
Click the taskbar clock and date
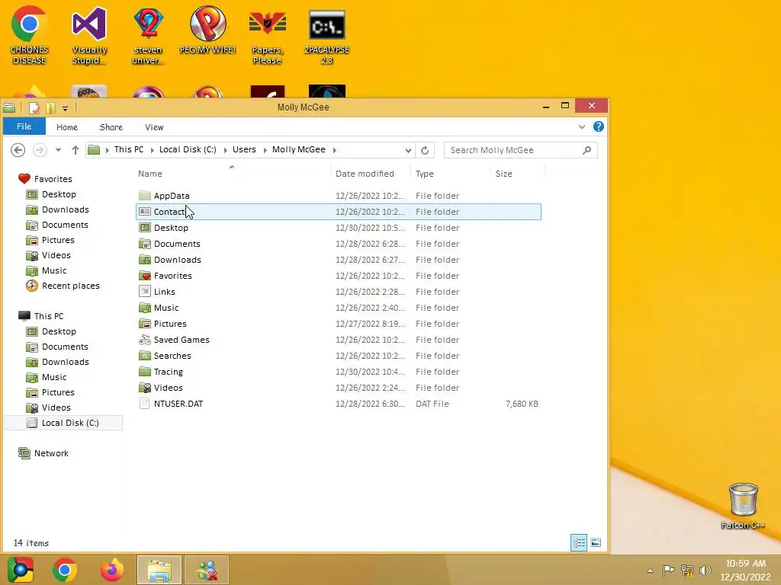746,570
